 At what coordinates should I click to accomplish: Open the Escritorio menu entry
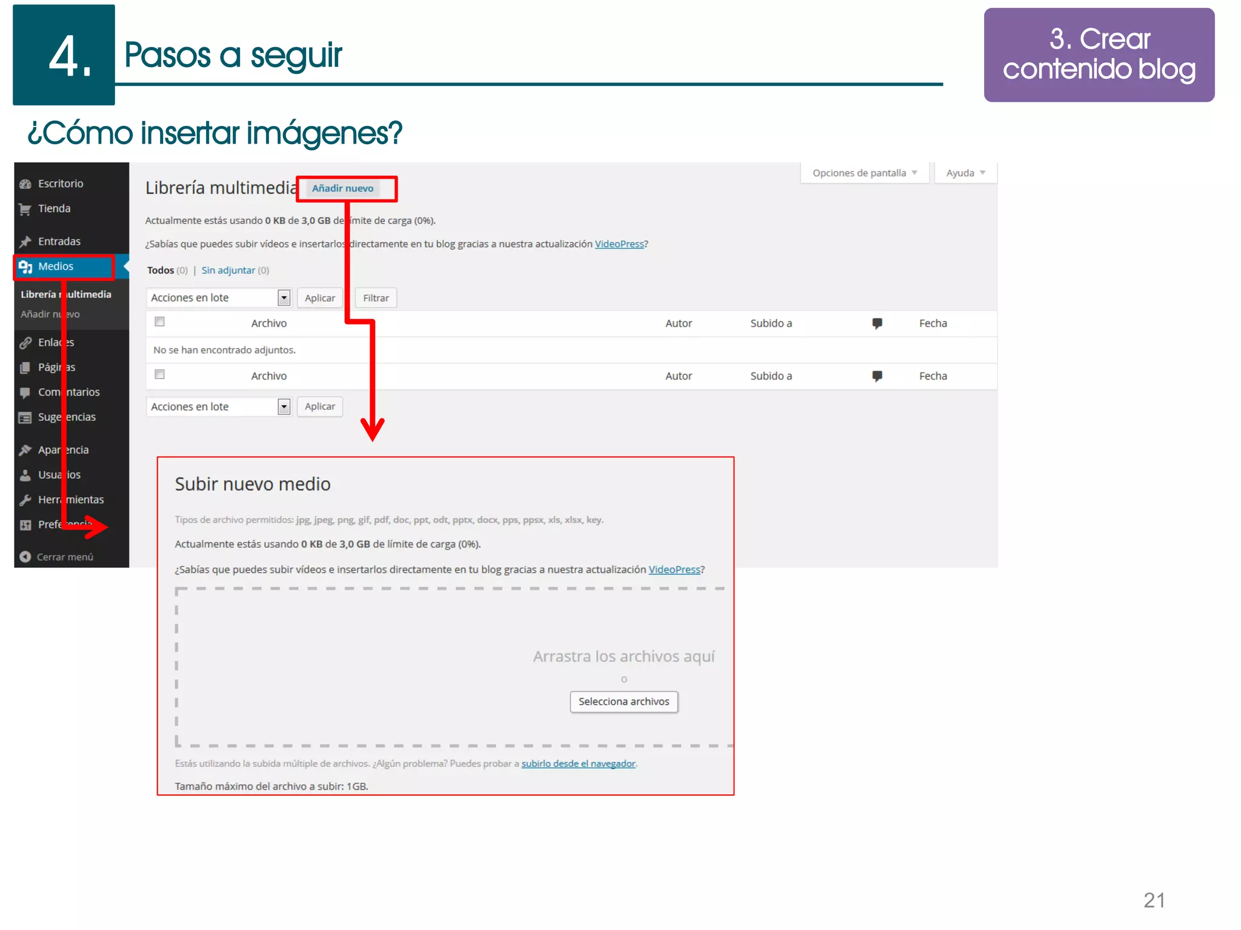click(61, 184)
